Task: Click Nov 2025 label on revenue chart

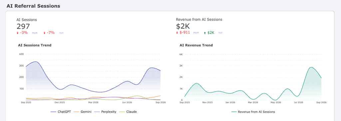Action: 207,102
